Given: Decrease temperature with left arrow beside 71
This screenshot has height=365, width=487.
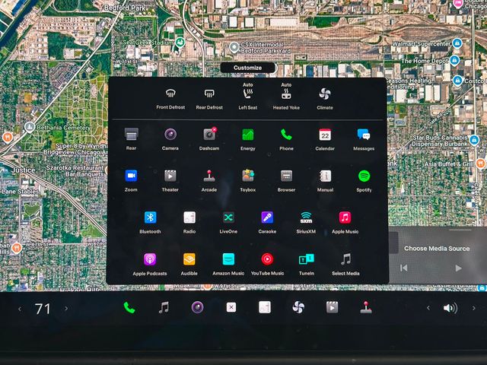Looking at the screenshot, I should tap(20, 308).
